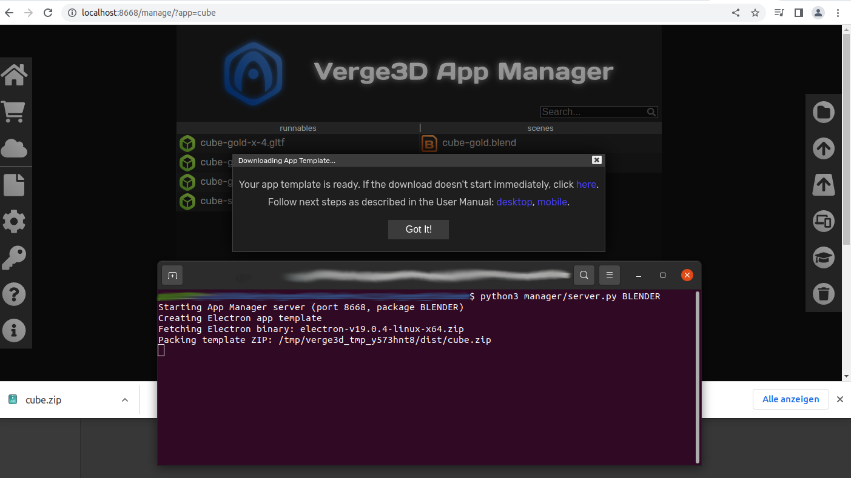Click the 'runnables' column header
The image size is (851, 478).
(298, 128)
